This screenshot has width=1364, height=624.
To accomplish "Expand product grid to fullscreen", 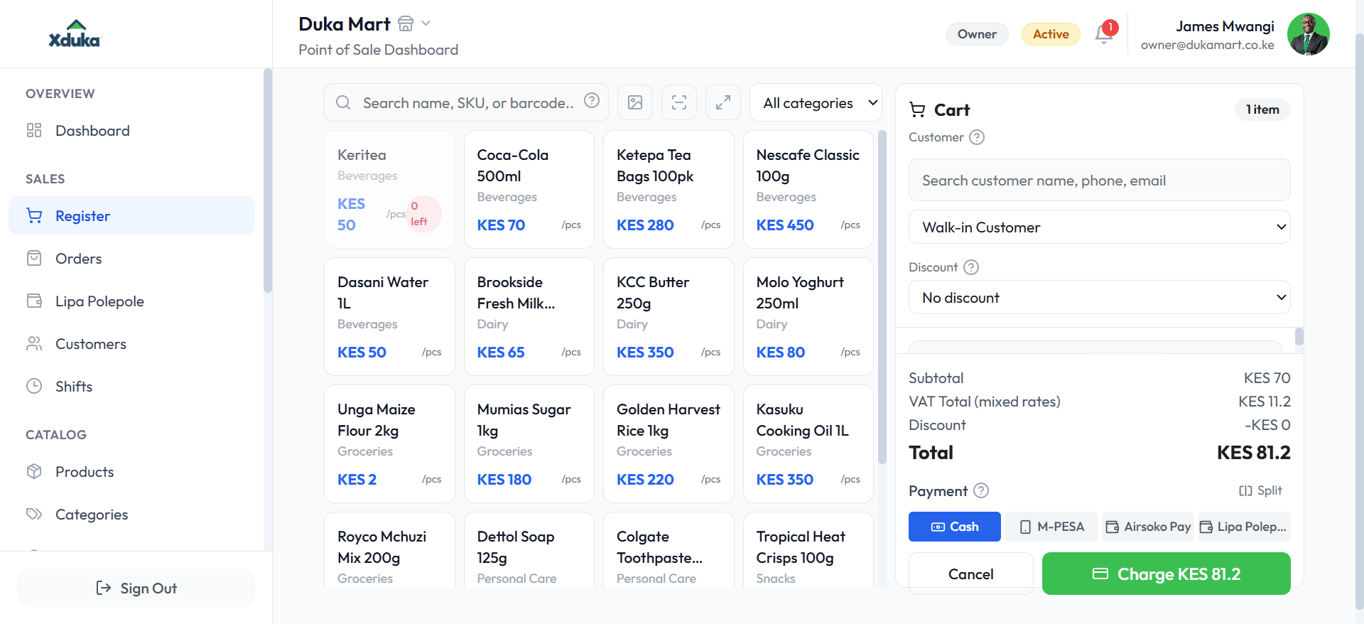I will click(x=723, y=102).
